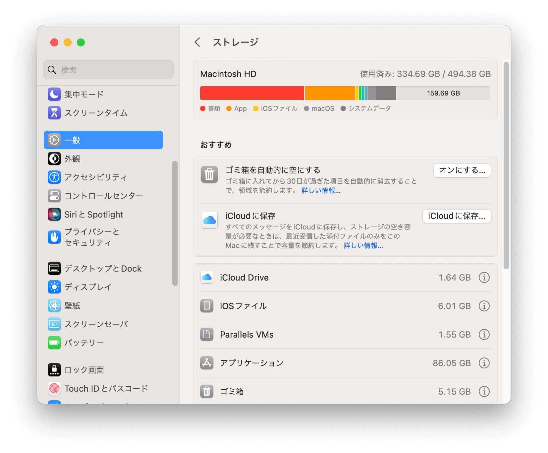Click the 1.64 GB value
The image size is (548, 453).
pyautogui.click(x=455, y=277)
